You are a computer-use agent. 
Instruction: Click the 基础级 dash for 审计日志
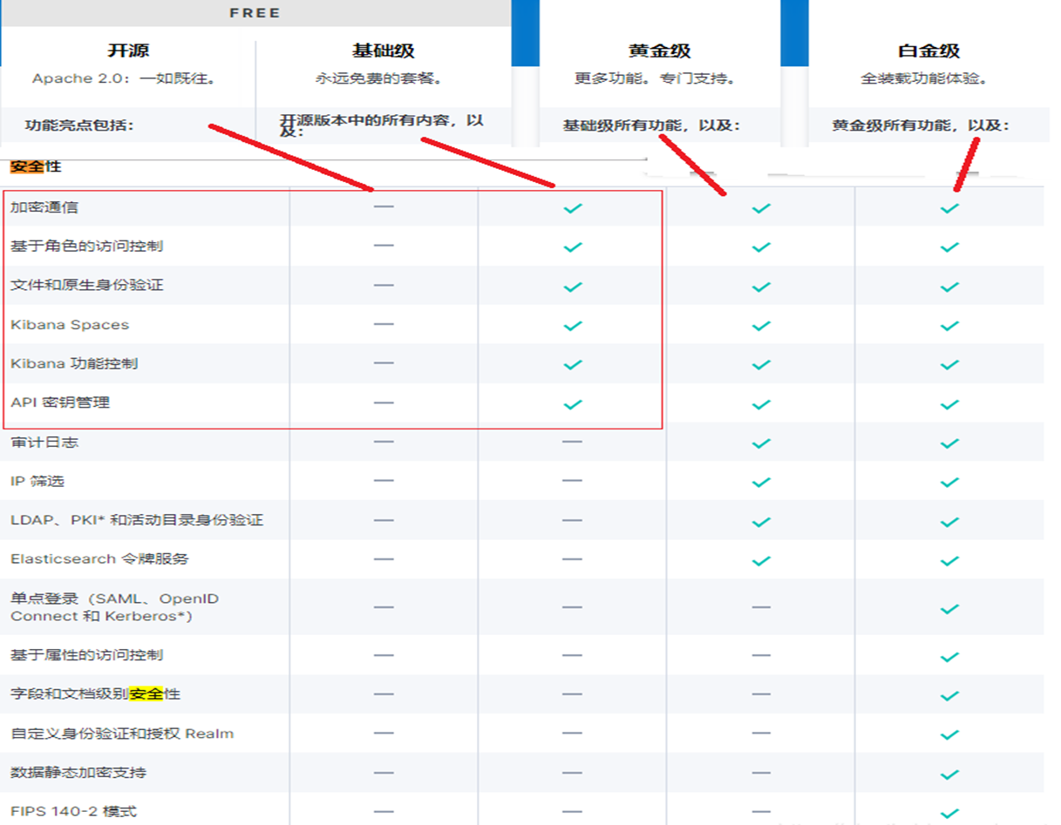point(572,442)
